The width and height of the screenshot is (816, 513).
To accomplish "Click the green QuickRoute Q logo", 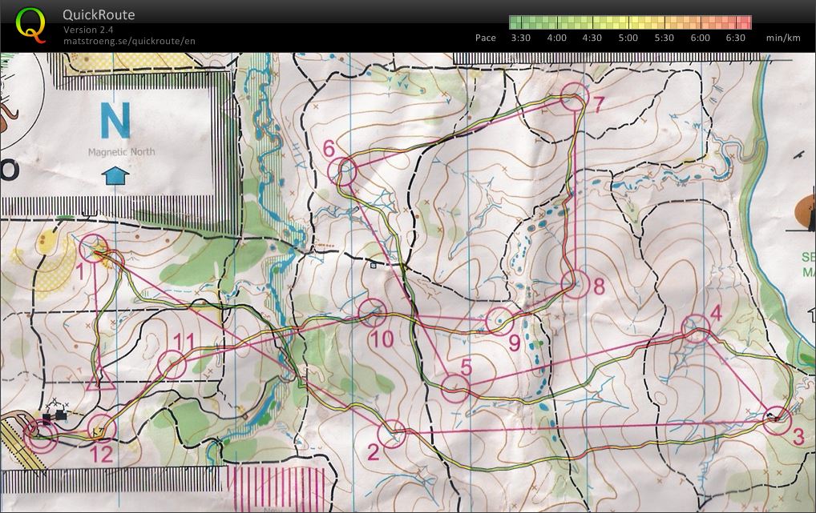I will pos(31,24).
